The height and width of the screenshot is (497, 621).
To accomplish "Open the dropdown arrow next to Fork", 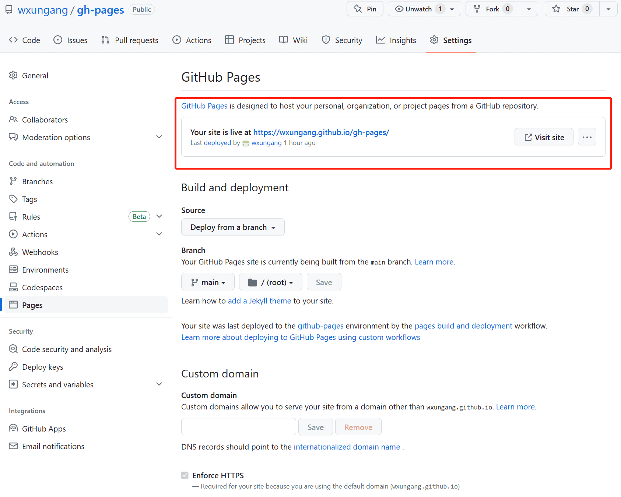I will [529, 9].
